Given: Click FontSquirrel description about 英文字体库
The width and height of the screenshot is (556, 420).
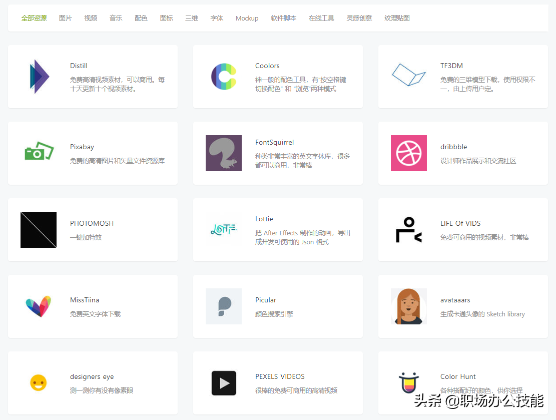Looking at the screenshot, I should [x=302, y=161].
